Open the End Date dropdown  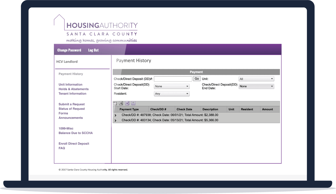[256, 86]
